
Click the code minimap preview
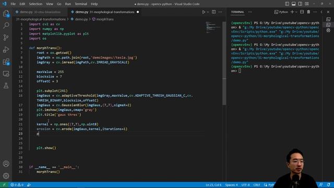tap(213, 27)
